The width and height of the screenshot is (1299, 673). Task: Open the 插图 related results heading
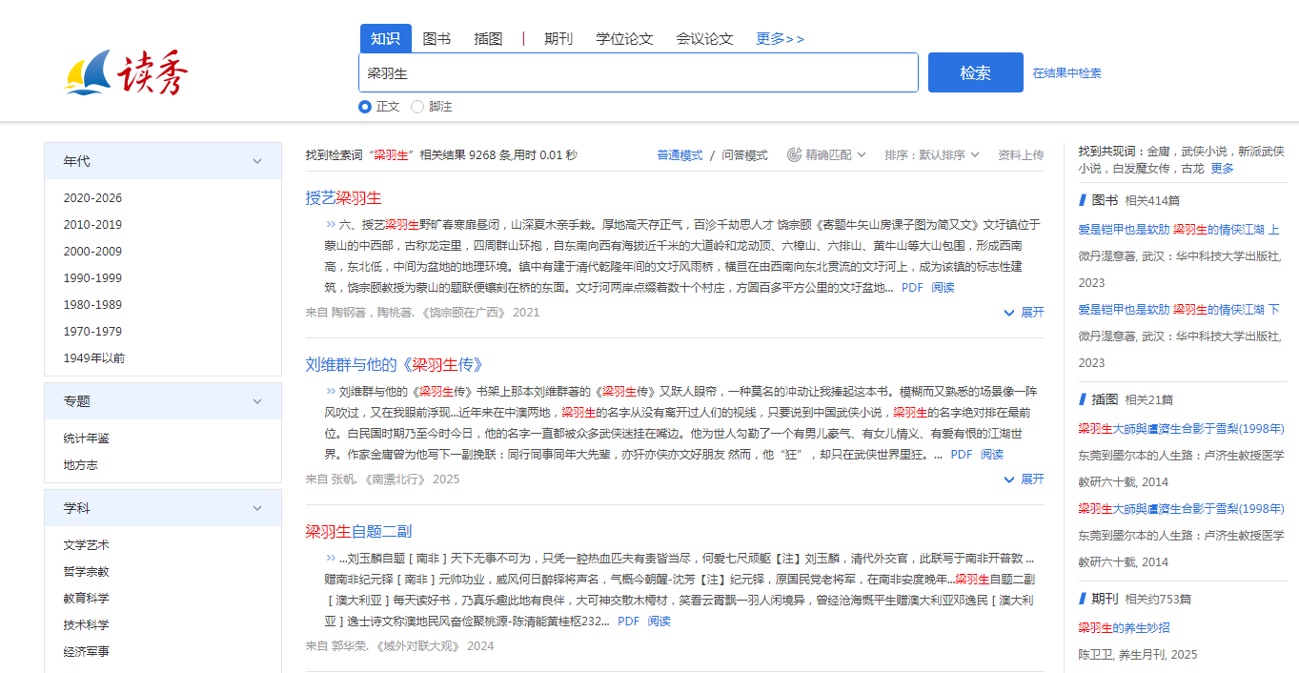1105,399
